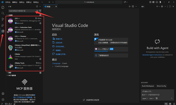Open the hidden menus ellipsis in menu bar

pyautogui.click(x=42, y=2)
